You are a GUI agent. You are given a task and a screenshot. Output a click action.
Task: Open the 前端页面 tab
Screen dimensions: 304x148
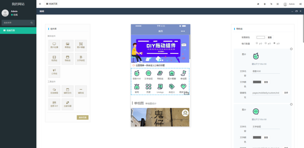click(x=52, y=4)
